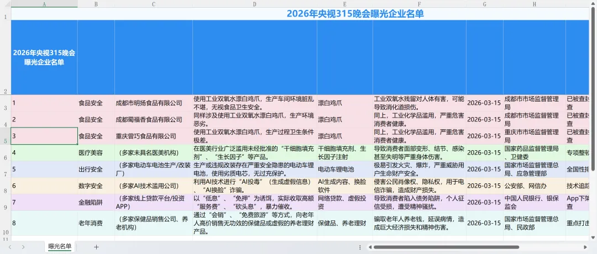Select cell A10 containing number 8
The image size is (597, 254).
[44, 223]
